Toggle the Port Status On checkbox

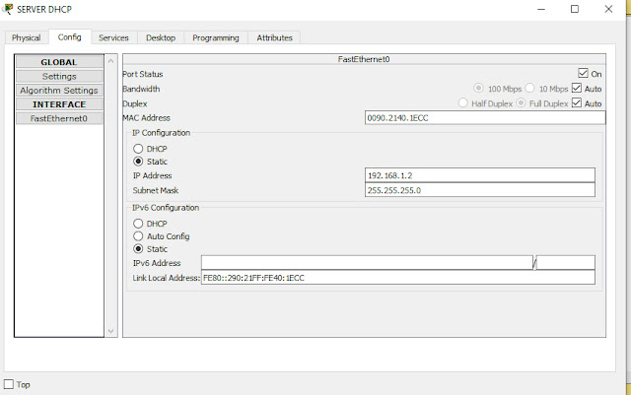[583, 73]
